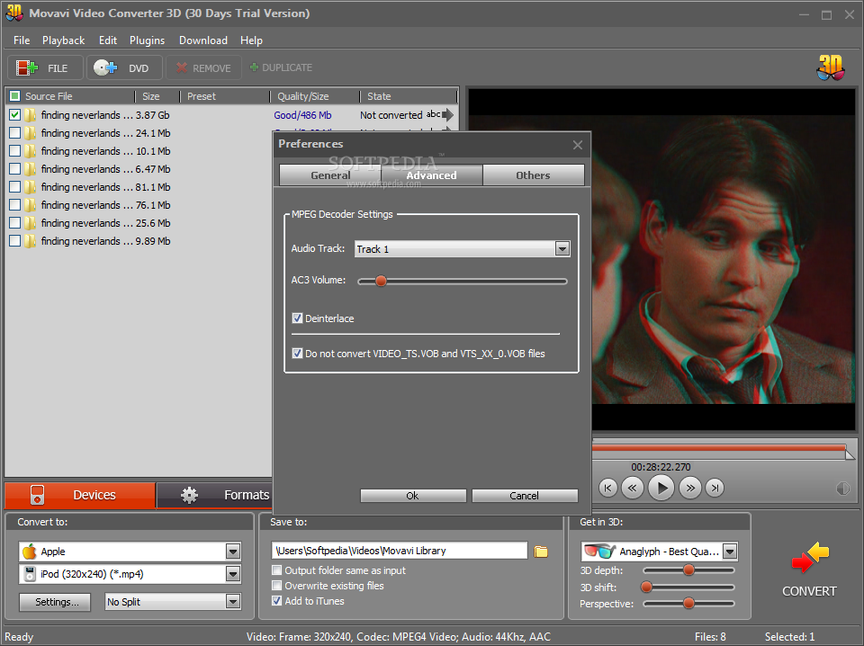Check the 6.47 Mb file checkbox
The image size is (864, 646).
tap(15, 169)
